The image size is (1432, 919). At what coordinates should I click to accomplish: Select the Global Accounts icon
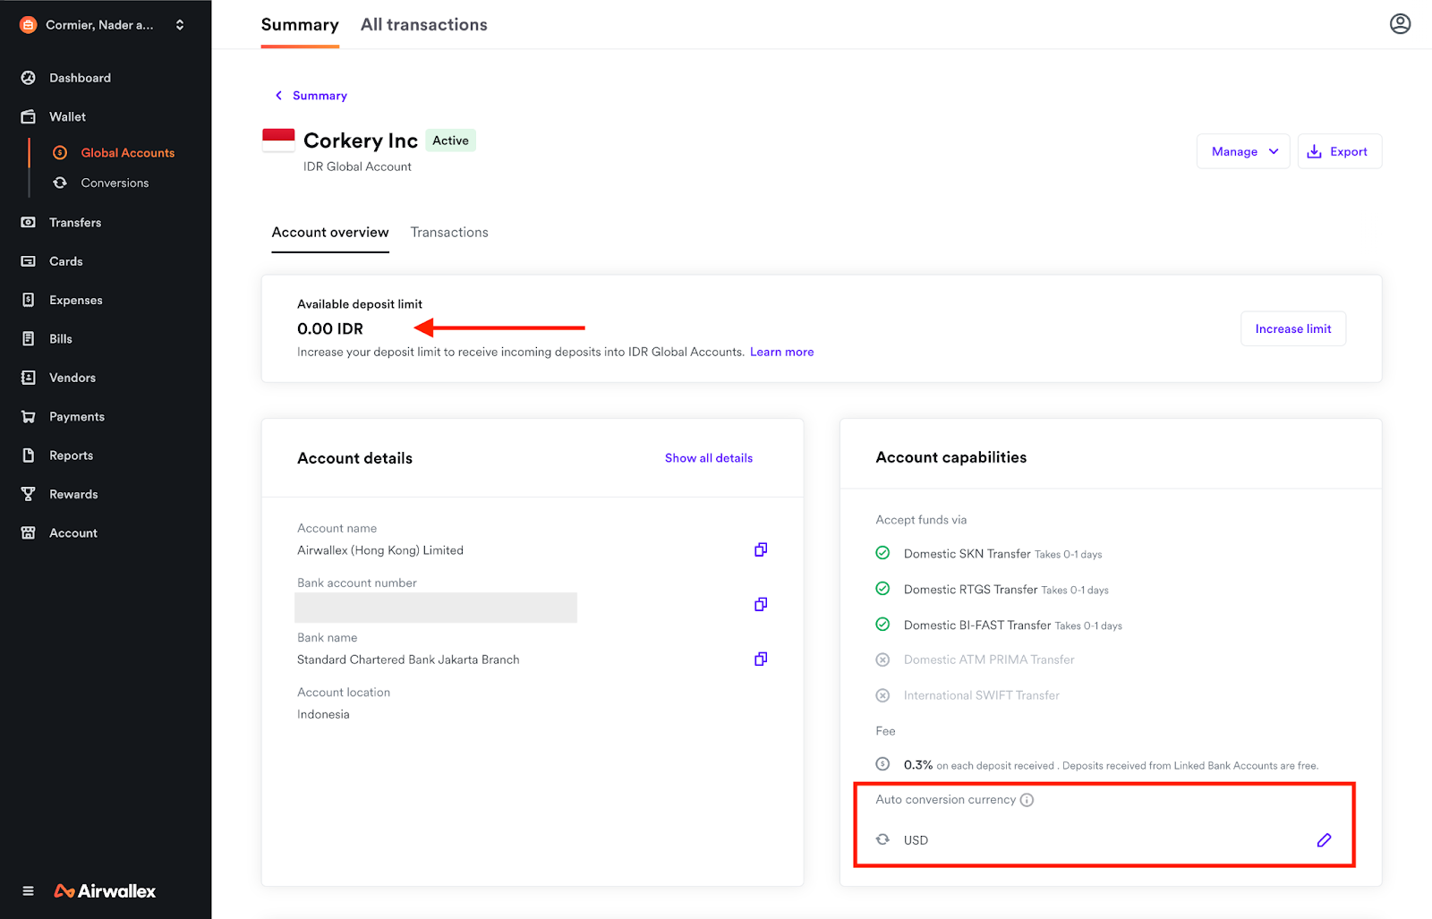[60, 153]
